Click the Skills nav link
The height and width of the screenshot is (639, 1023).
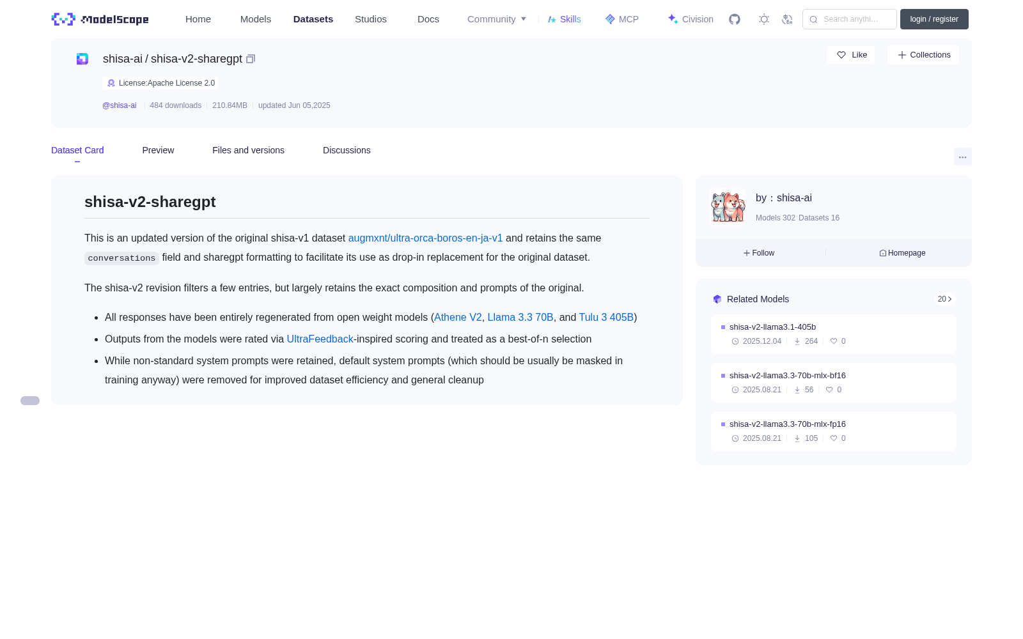coord(564,19)
